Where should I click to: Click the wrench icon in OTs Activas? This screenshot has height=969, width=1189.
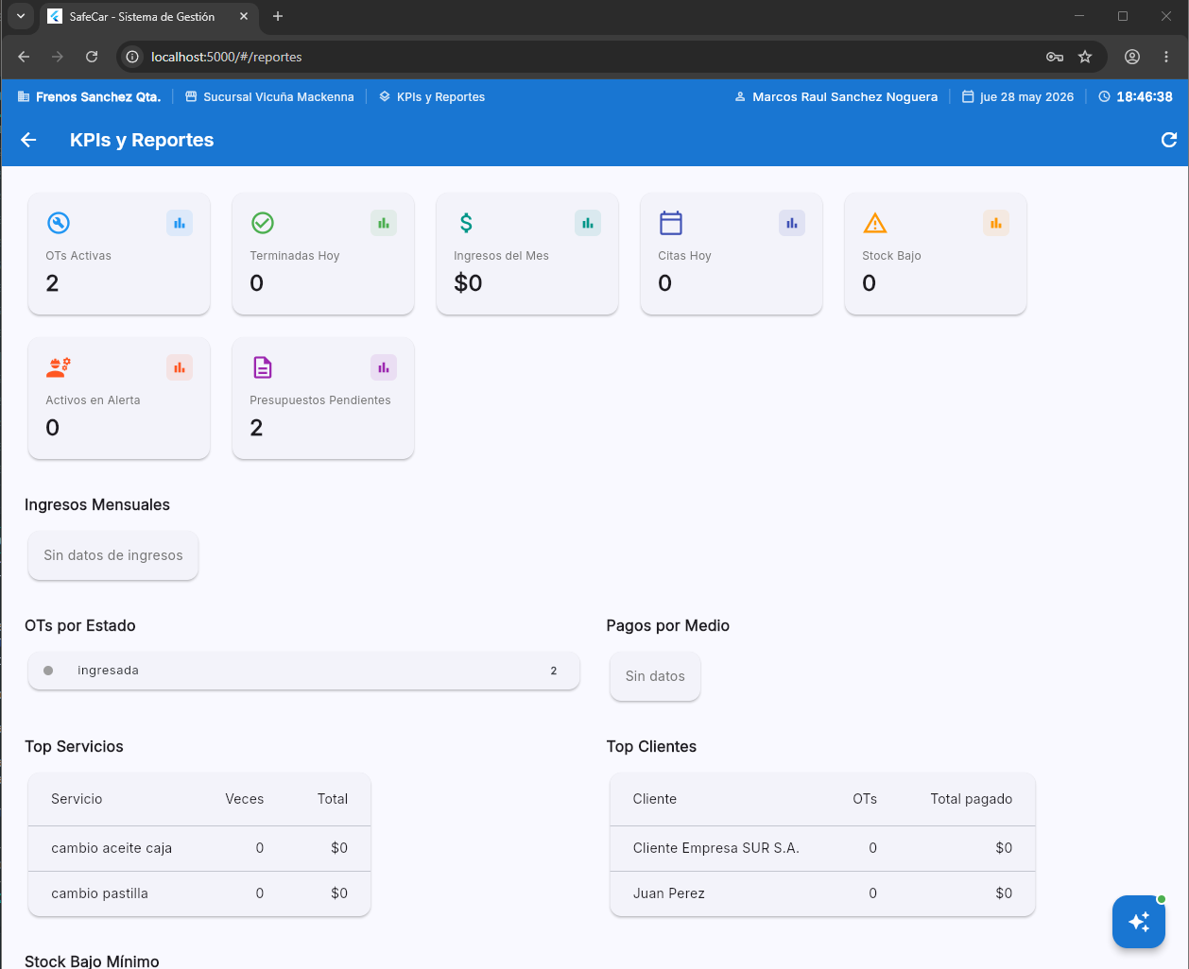59,223
